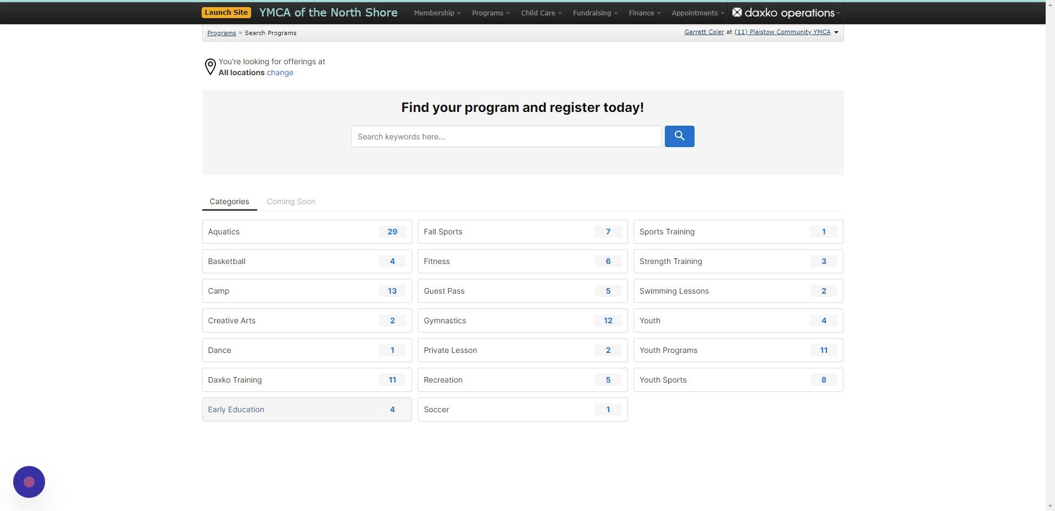
Task: Expand the Plaistow Community YMCA branch dropdown arrow
Action: [x=836, y=32]
